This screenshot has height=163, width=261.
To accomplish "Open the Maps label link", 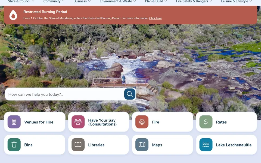I will coord(157,145).
